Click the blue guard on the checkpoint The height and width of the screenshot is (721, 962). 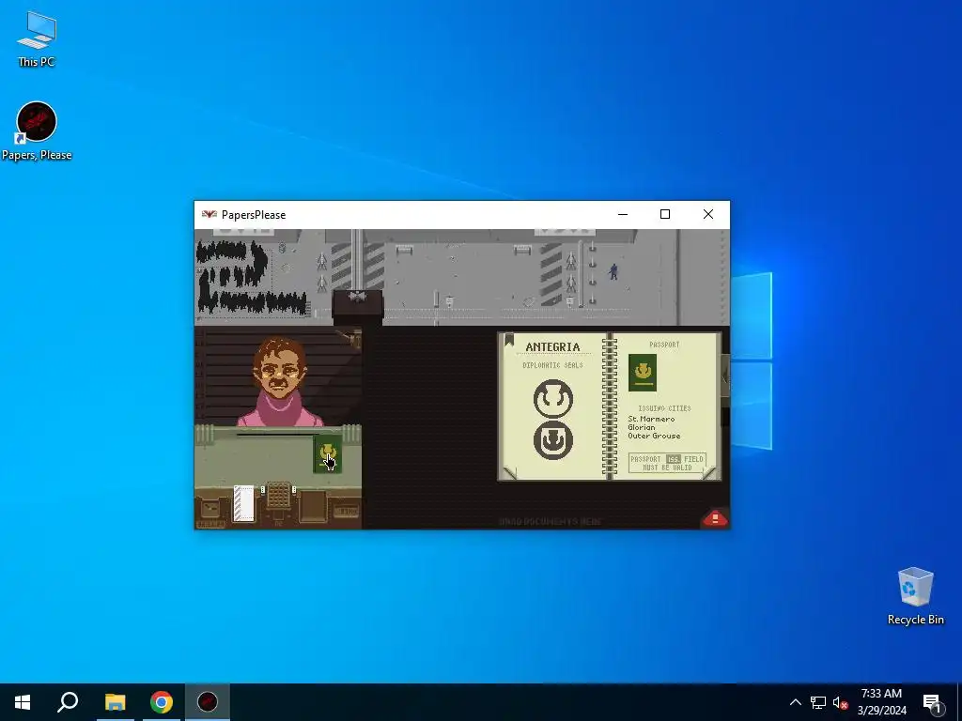point(613,271)
